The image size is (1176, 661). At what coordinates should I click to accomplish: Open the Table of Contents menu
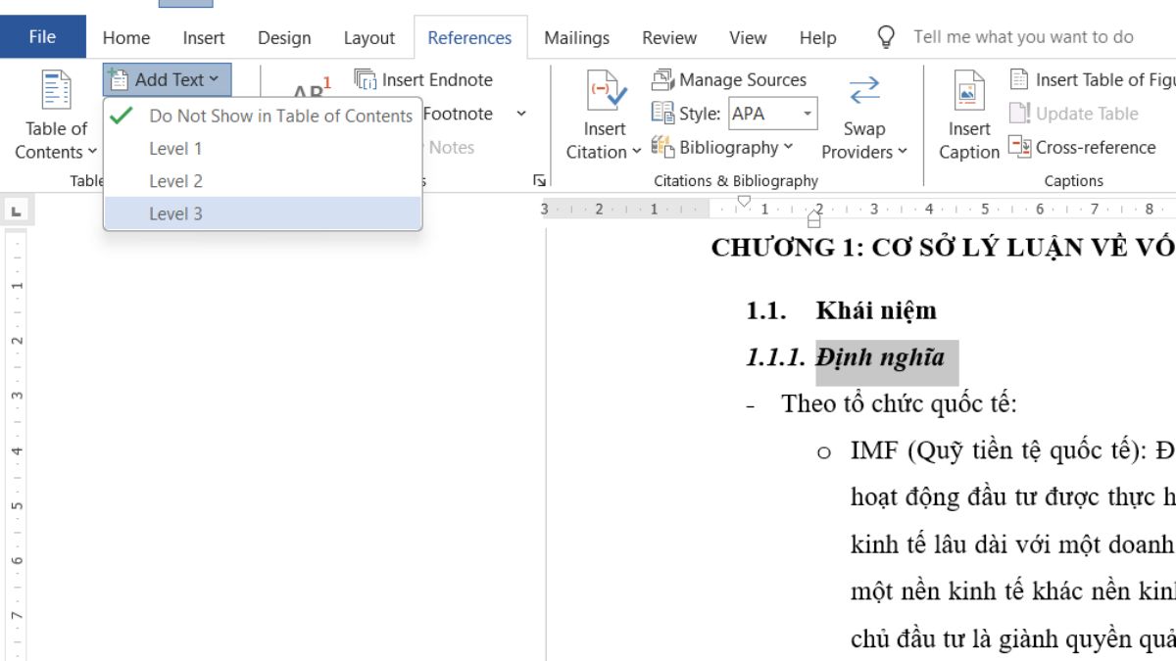(56, 116)
